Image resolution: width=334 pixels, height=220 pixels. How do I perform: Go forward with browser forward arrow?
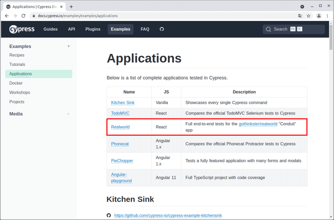click(15, 16)
